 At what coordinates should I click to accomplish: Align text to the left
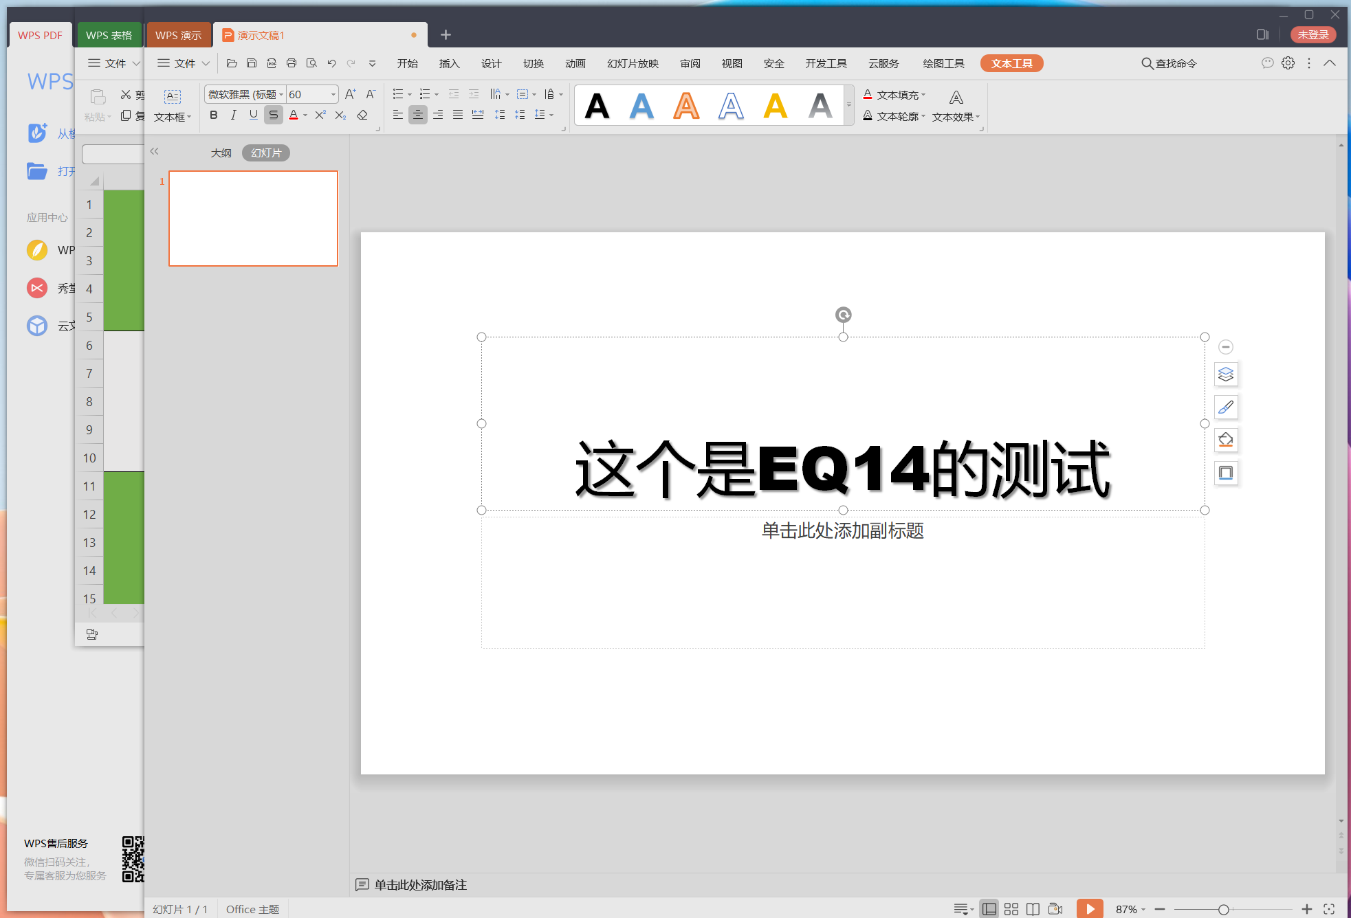point(397,115)
